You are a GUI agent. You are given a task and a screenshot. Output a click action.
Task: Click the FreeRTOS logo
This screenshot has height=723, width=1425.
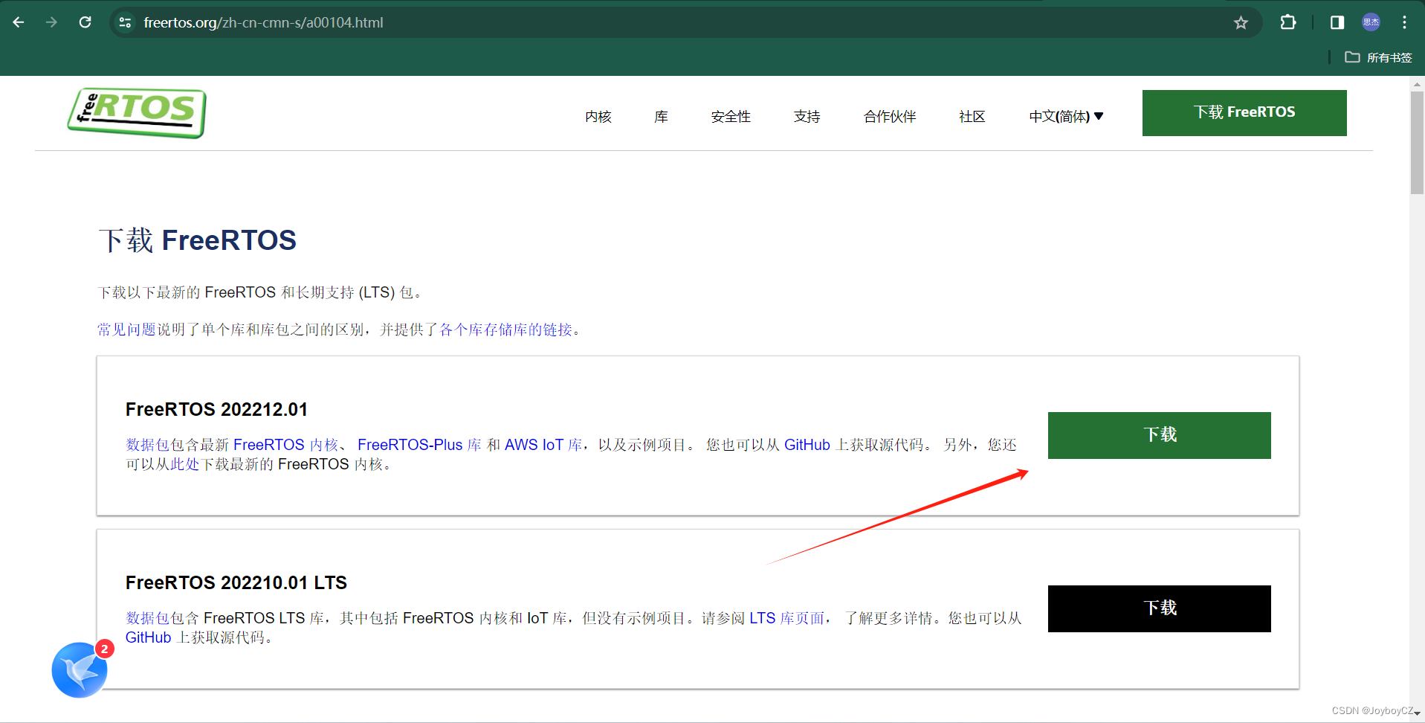coord(137,112)
